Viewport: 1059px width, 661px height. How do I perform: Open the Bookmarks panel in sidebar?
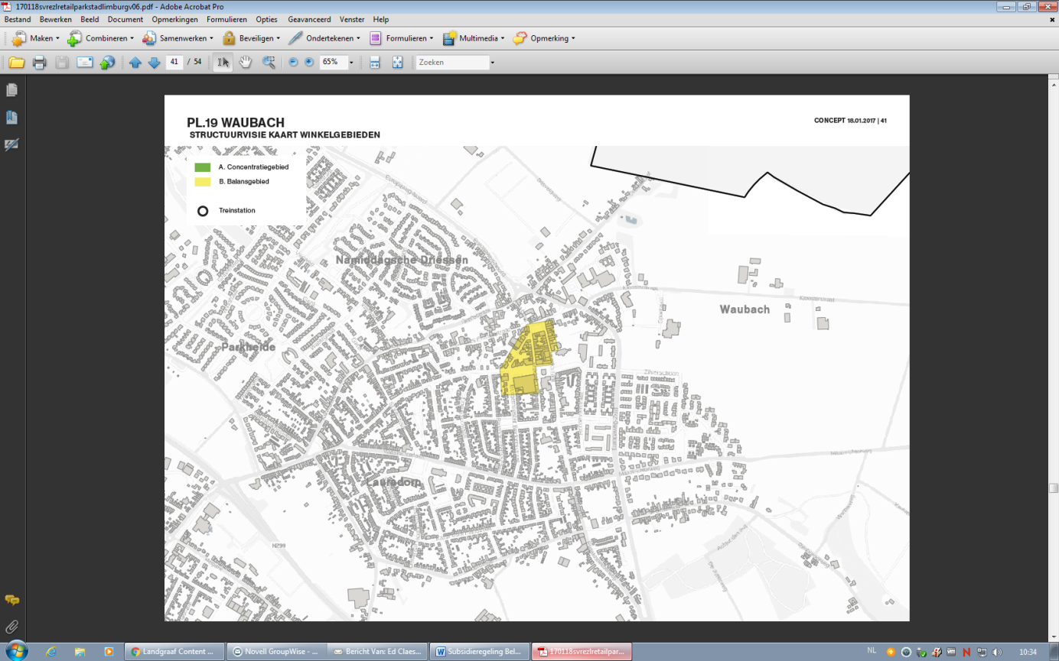(x=11, y=118)
